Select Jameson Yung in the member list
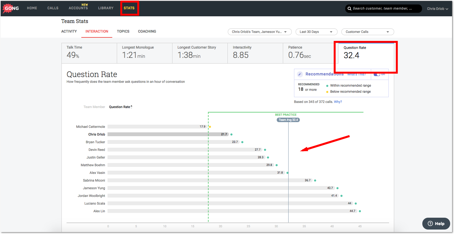Viewport: 454px width, 234px height. tap(94, 188)
